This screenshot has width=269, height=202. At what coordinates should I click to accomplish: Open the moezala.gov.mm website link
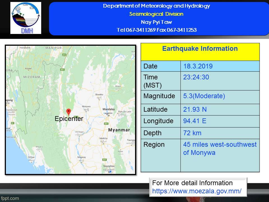point(197,191)
